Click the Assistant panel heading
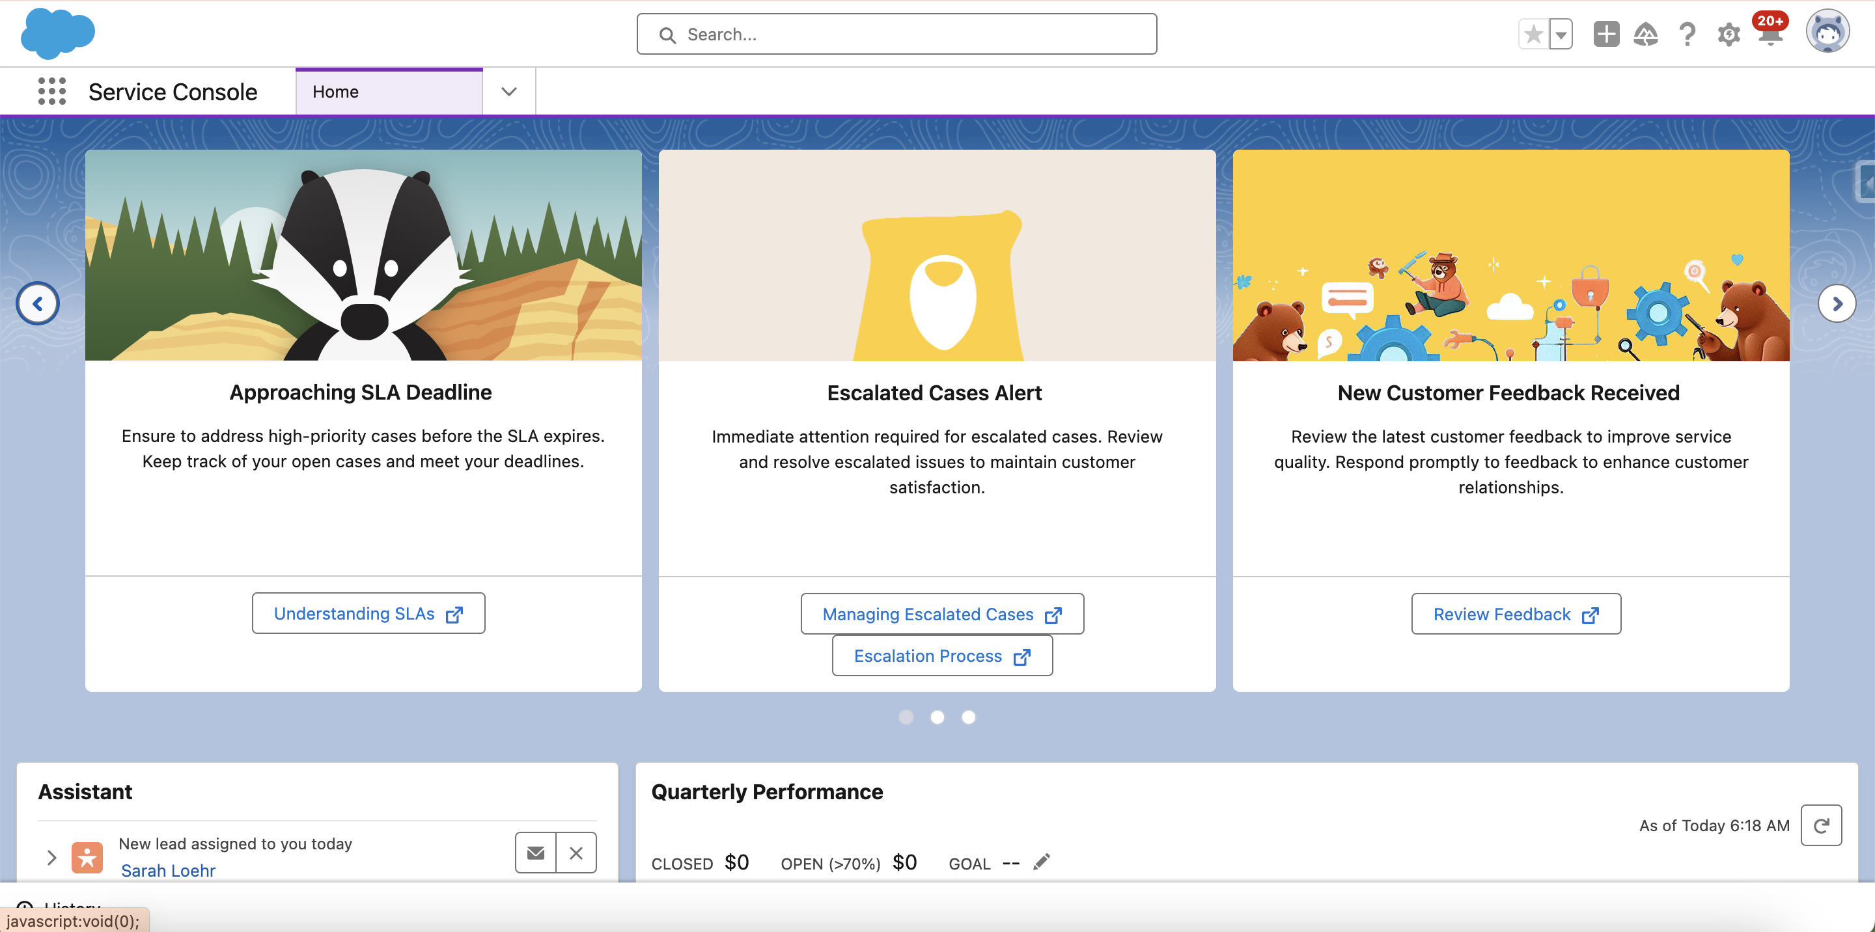This screenshot has width=1875, height=932. coord(85,791)
